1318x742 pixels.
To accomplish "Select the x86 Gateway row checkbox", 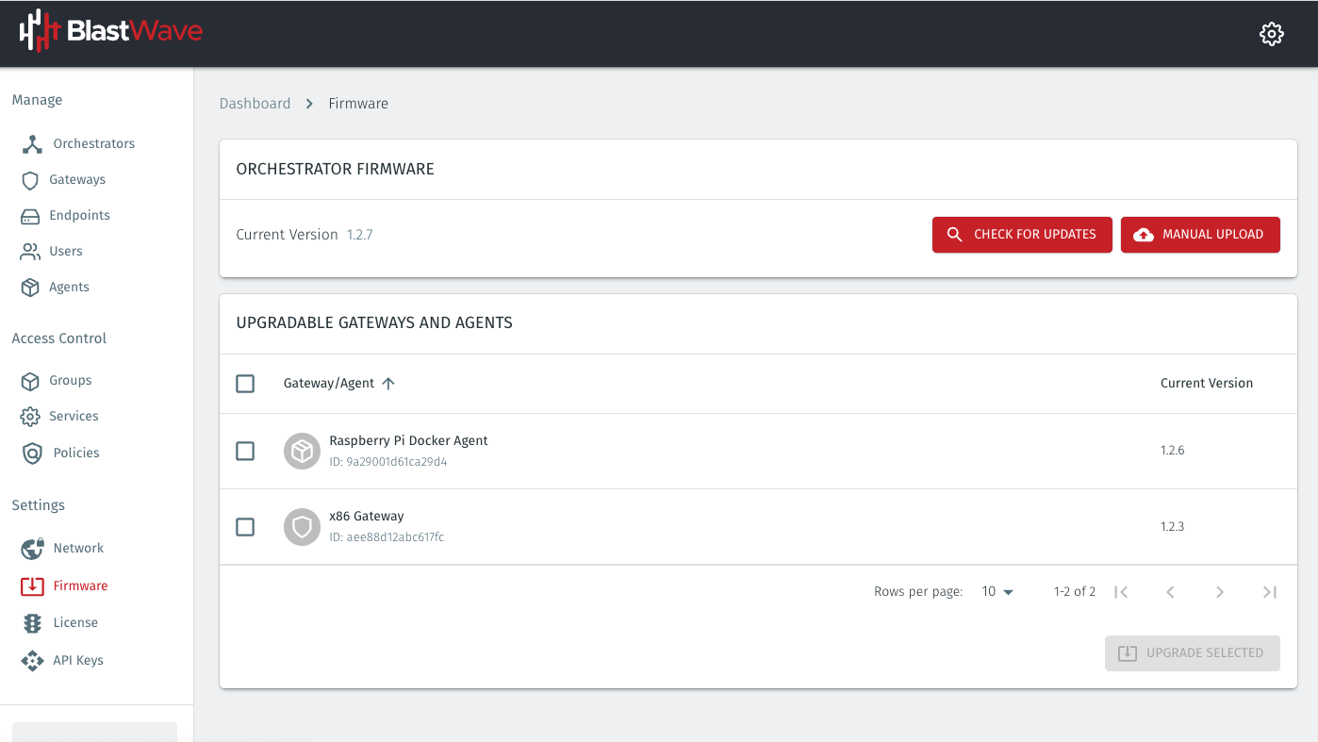I will tap(245, 527).
